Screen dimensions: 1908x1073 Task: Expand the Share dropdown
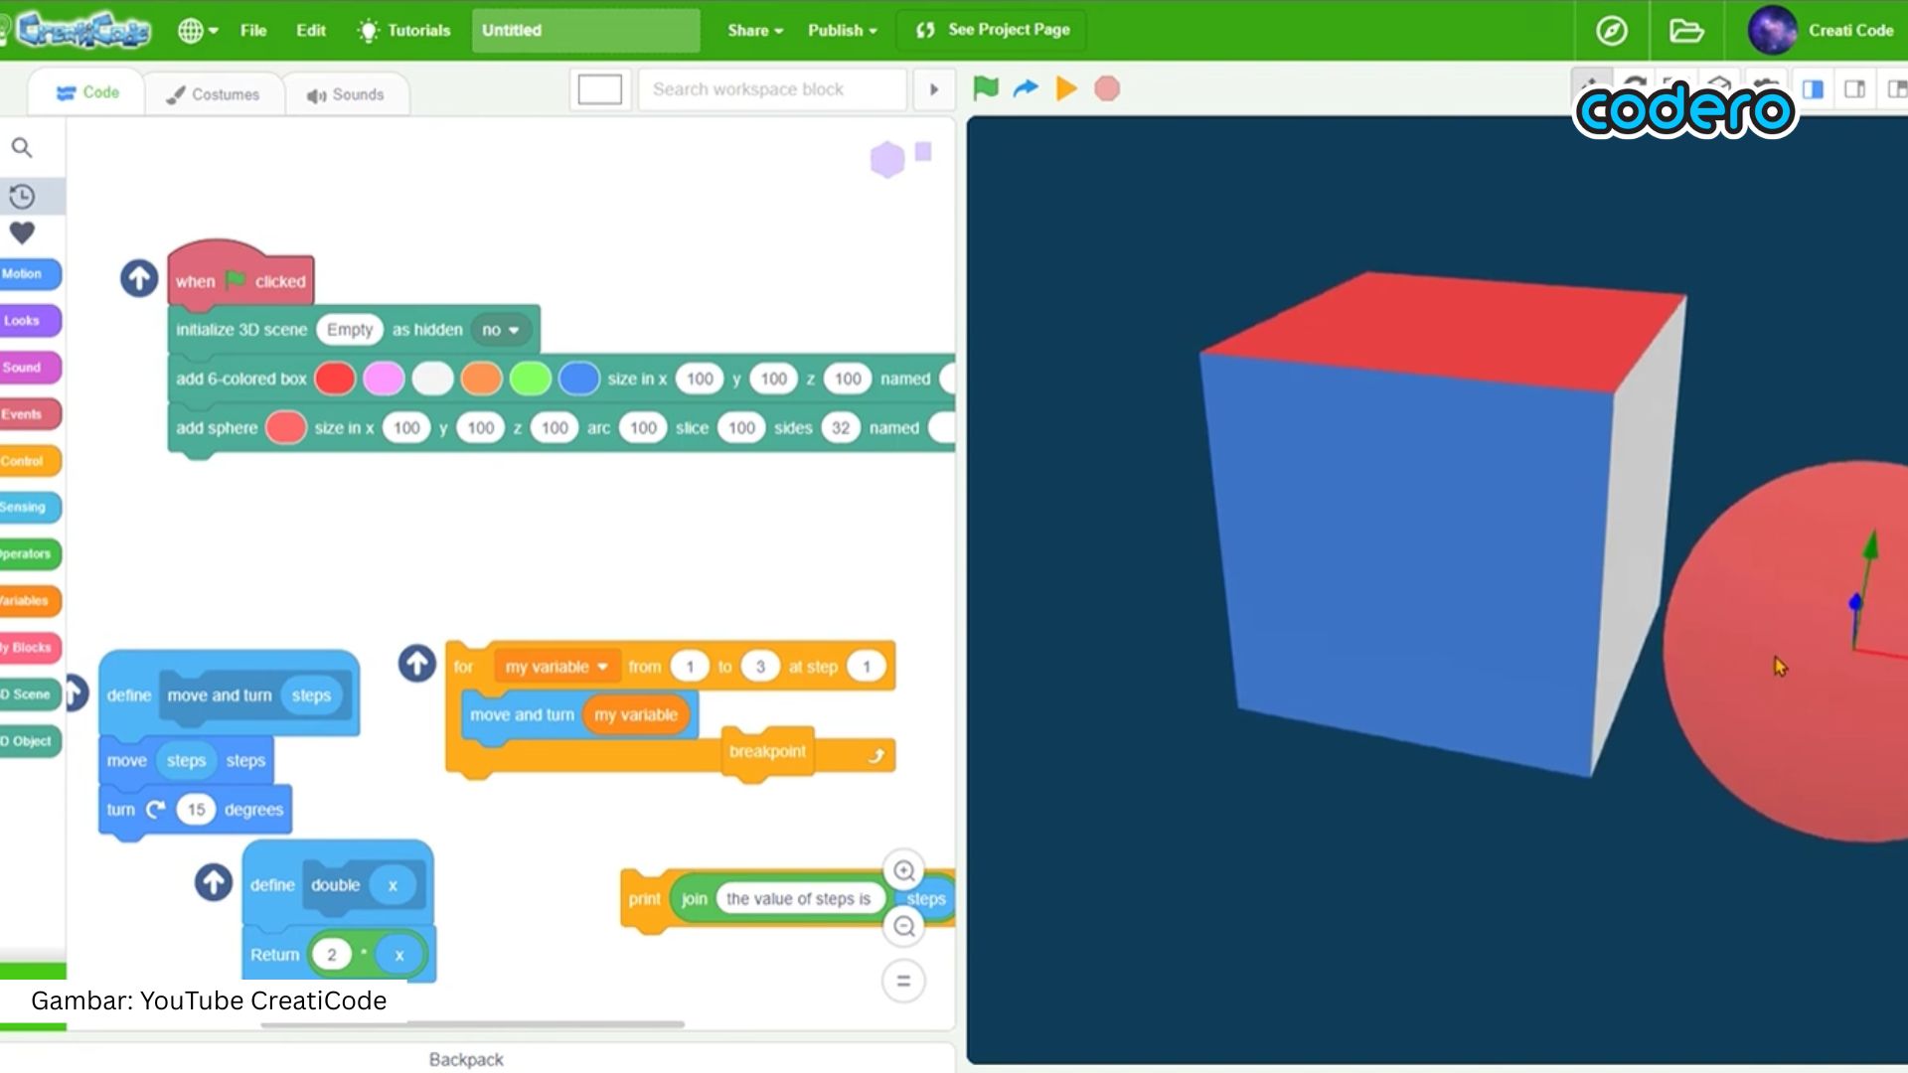(755, 31)
